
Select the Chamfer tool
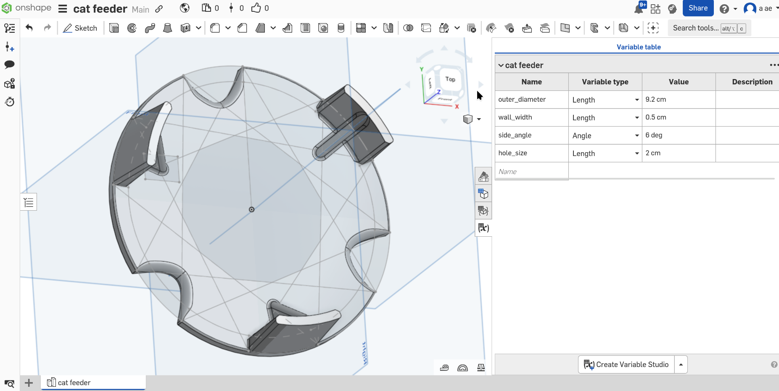242,28
